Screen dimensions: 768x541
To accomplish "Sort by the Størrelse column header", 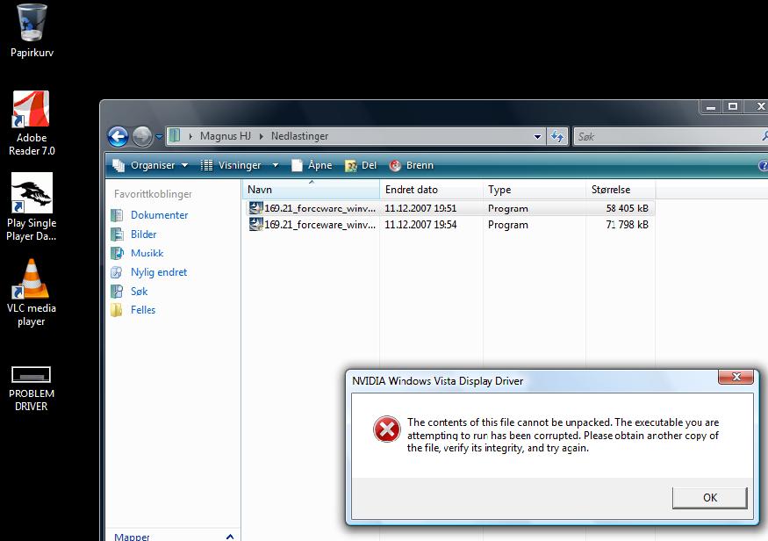I will (x=621, y=190).
